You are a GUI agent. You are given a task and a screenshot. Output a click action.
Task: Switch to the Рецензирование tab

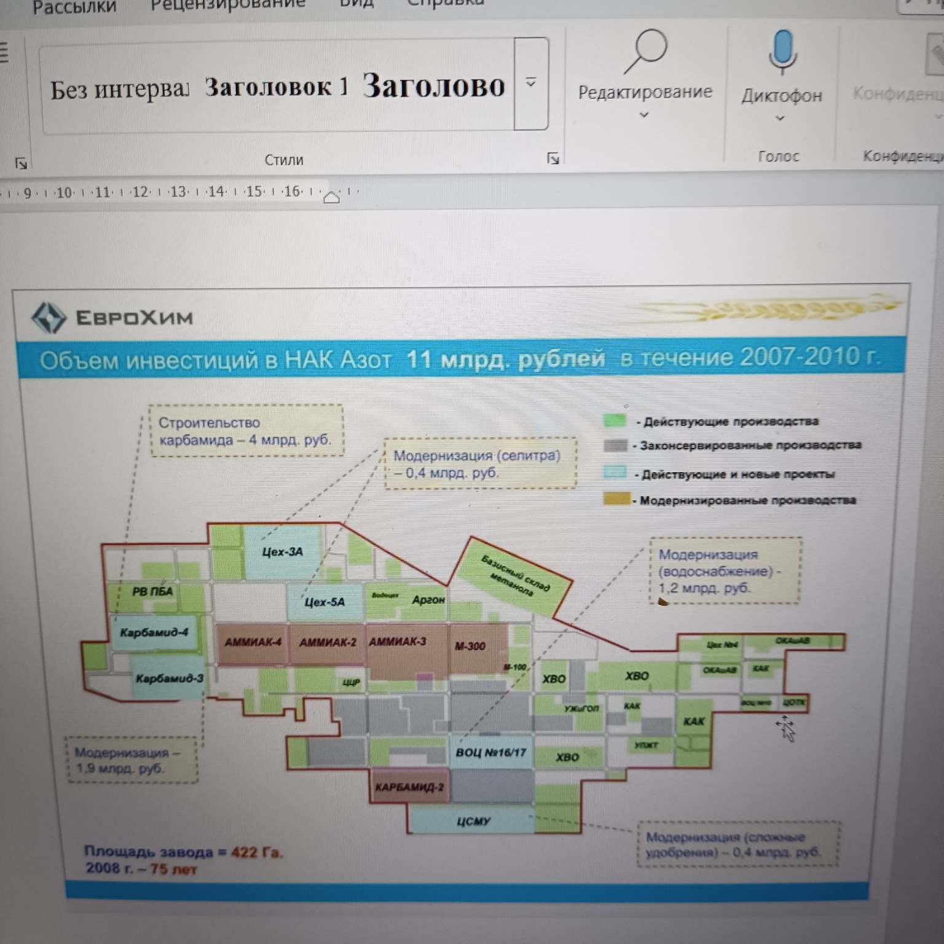tap(228, 4)
